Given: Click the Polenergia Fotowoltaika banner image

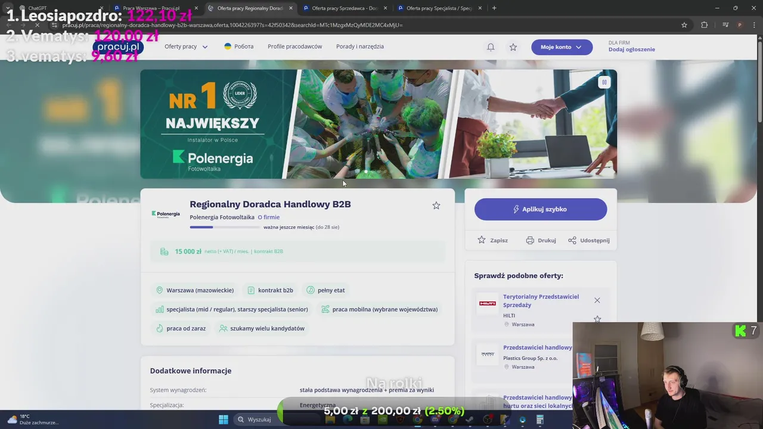Looking at the screenshot, I should click(x=379, y=124).
